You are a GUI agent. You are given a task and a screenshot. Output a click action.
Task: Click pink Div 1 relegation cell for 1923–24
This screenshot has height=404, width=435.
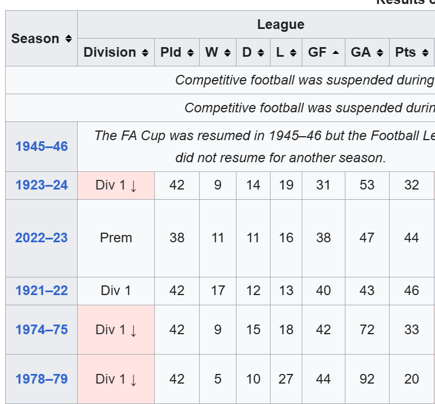116,185
